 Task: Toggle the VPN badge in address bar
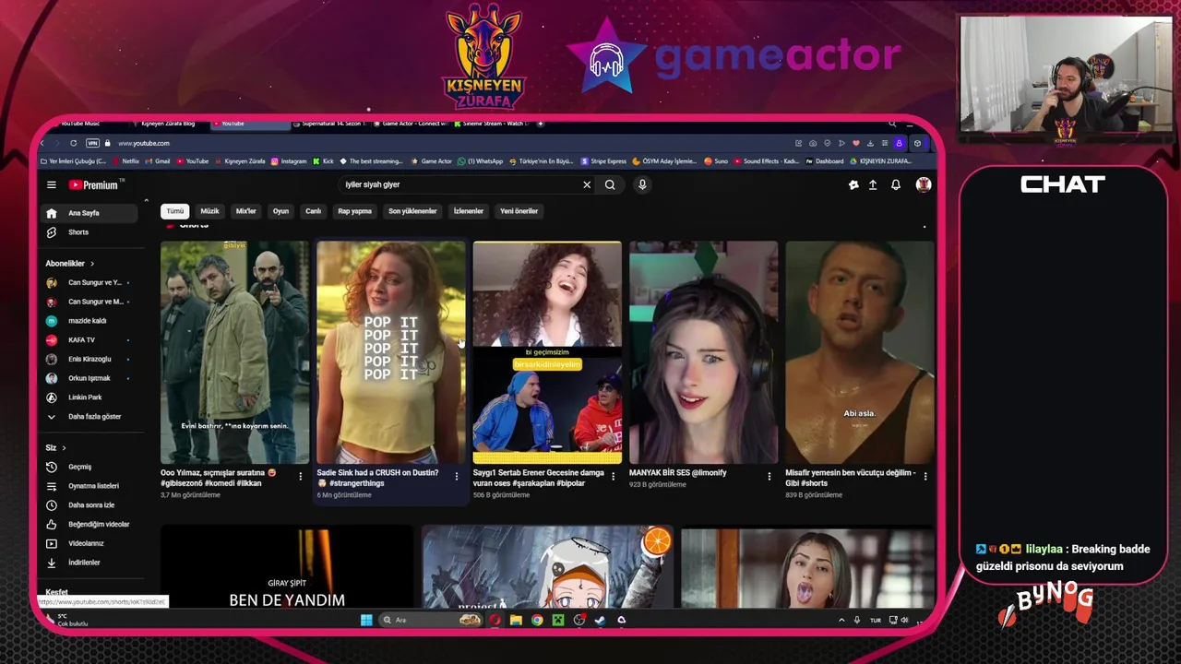coord(92,143)
